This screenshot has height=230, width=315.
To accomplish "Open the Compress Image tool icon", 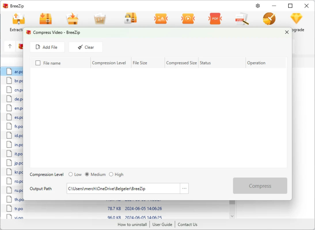I will point(161,19).
